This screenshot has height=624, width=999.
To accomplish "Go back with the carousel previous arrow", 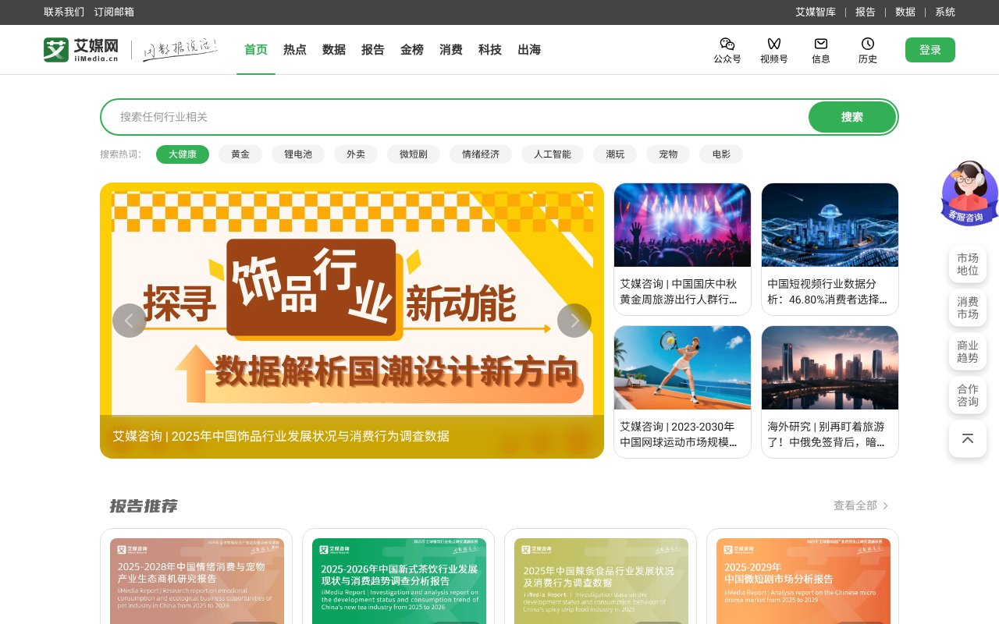I will [x=130, y=321].
